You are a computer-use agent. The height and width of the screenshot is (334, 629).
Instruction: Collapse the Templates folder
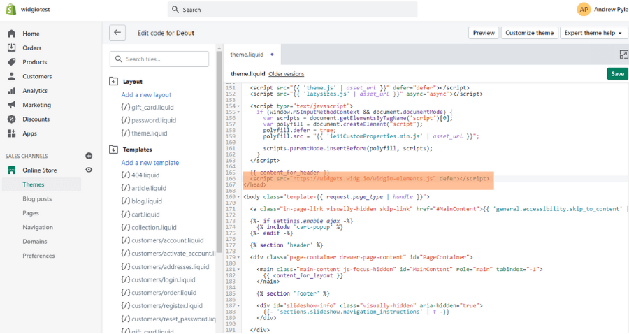[113, 150]
